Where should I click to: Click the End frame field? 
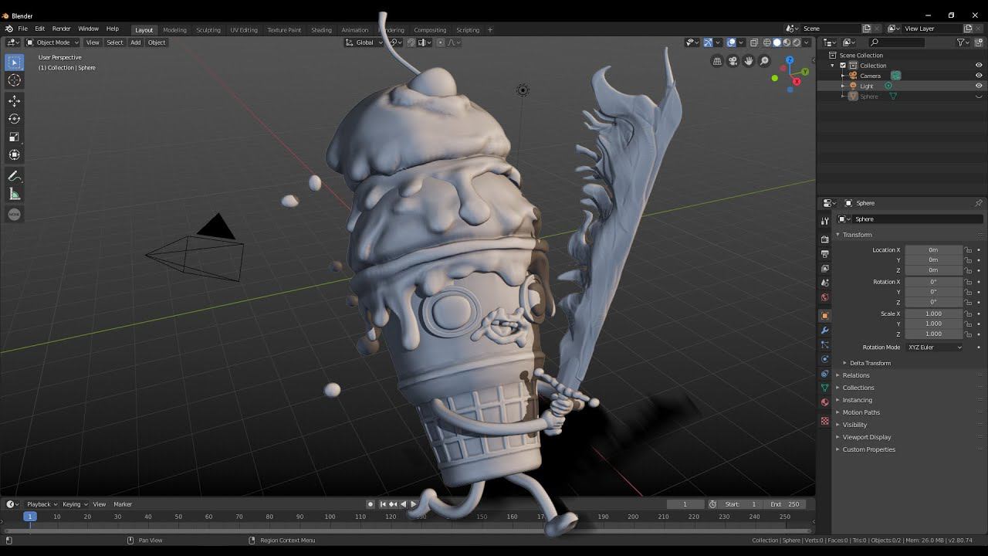coord(786,504)
